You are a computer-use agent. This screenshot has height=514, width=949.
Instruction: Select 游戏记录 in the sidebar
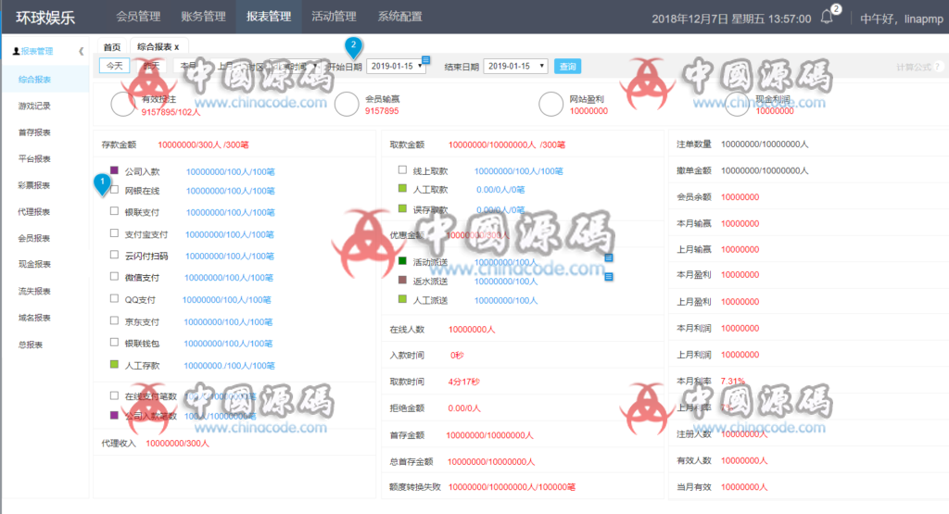click(x=34, y=106)
